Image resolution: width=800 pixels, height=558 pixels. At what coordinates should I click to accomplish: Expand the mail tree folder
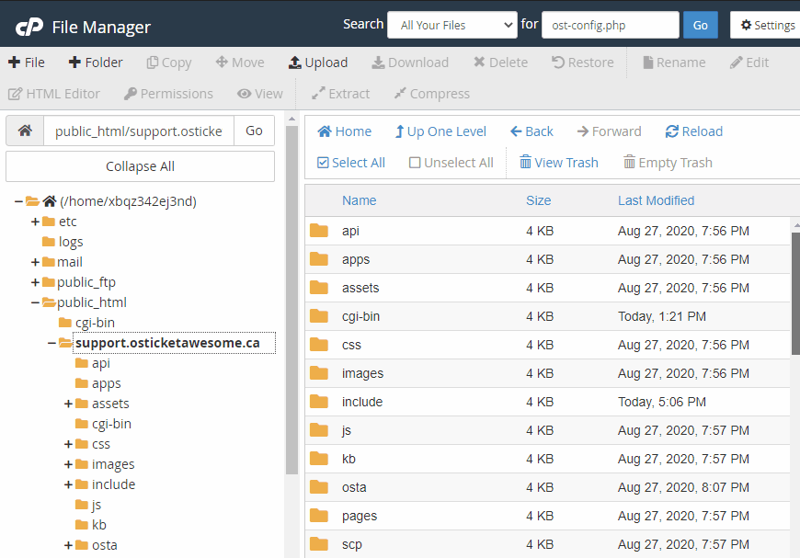point(35,262)
